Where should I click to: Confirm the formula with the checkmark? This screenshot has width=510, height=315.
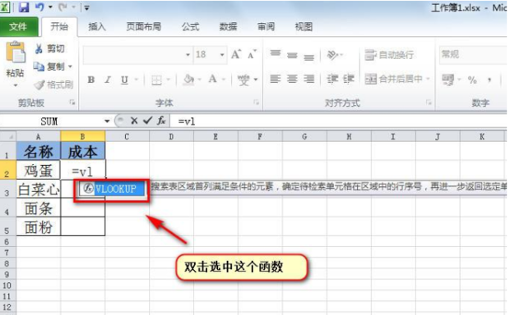click(148, 121)
